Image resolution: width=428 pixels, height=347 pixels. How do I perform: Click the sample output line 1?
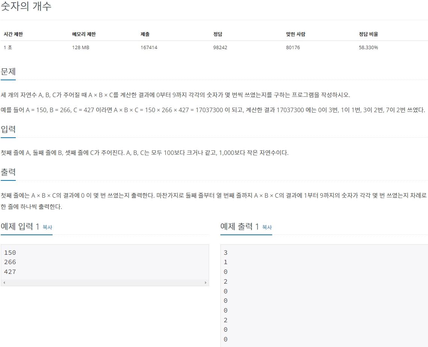226,262
